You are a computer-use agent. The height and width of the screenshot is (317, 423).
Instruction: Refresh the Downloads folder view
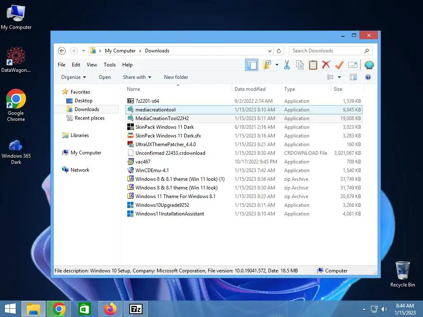point(279,51)
